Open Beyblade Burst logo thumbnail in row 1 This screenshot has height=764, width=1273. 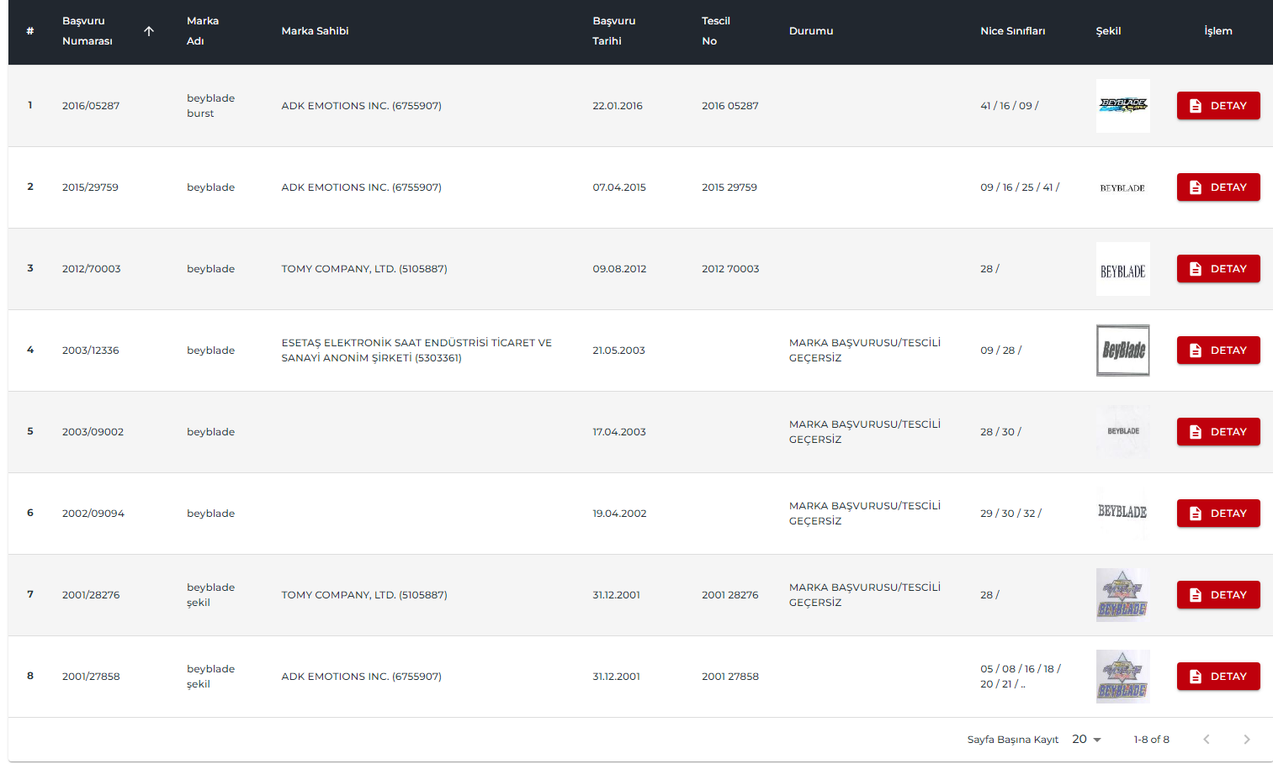click(1123, 106)
